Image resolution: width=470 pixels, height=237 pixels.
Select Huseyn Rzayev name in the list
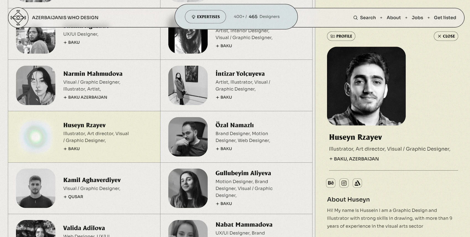point(84,125)
